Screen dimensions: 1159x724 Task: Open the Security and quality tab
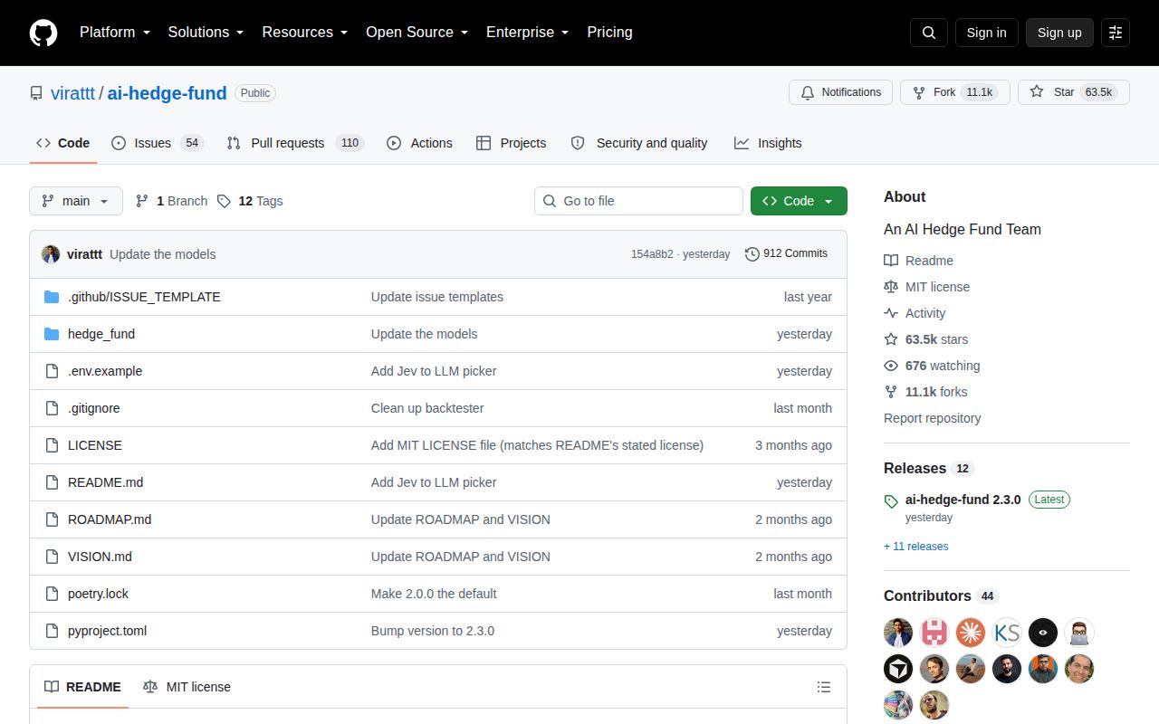click(639, 143)
